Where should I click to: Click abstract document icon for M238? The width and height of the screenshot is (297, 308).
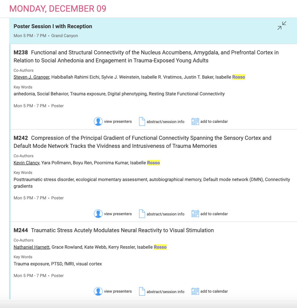[142, 121]
